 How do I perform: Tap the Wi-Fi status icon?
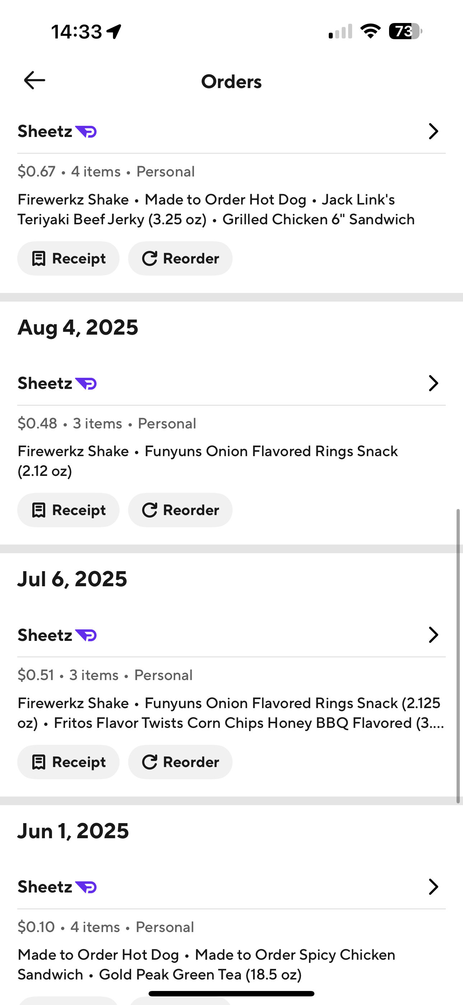pyautogui.click(x=370, y=31)
